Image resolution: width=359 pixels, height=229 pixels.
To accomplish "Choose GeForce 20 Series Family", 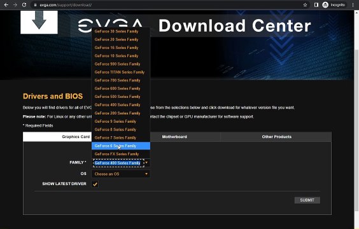I will 121,39.
